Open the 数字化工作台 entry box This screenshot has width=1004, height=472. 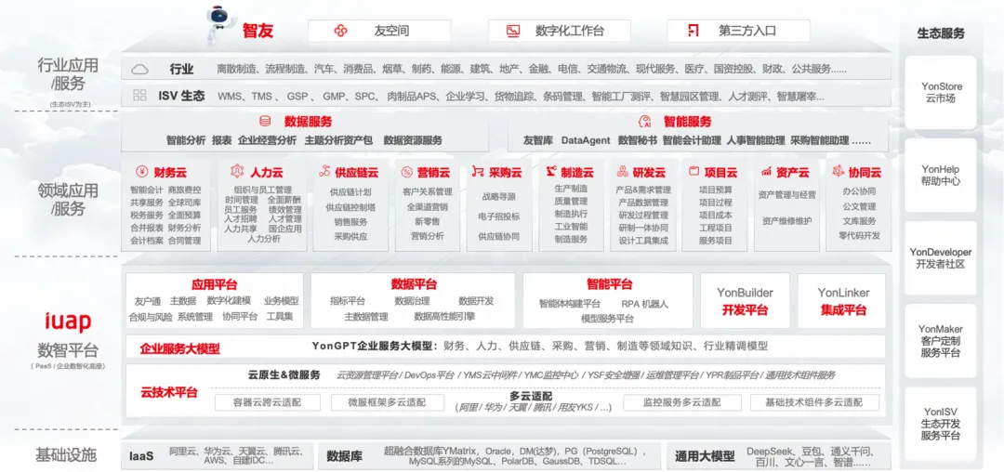click(x=559, y=31)
